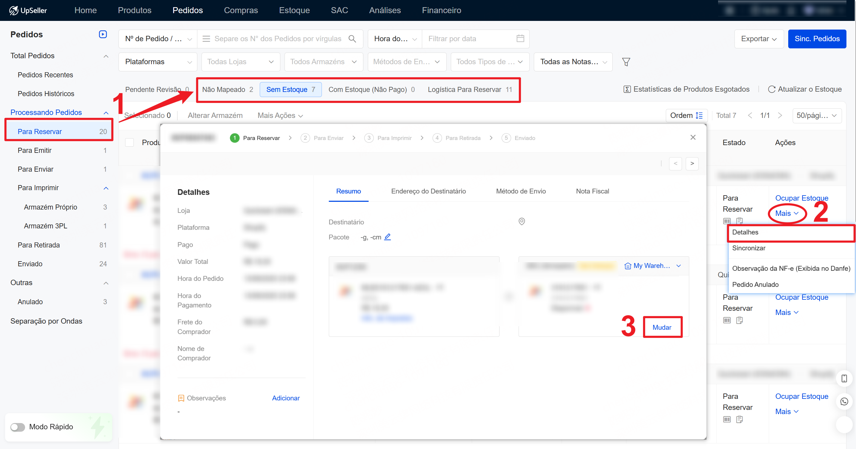Click the order number search field
This screenshot has width=856, height=449.
click(278, 39)
